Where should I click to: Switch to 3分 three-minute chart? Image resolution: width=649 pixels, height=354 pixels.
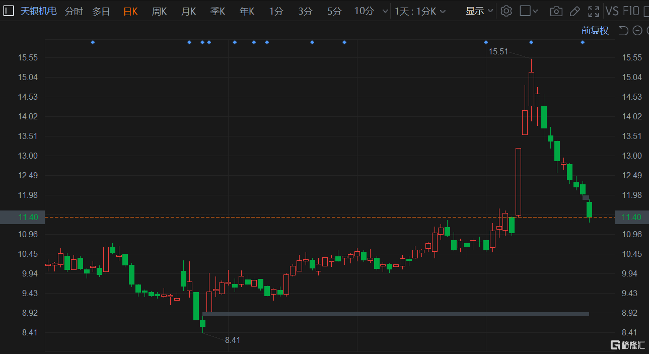305,11
